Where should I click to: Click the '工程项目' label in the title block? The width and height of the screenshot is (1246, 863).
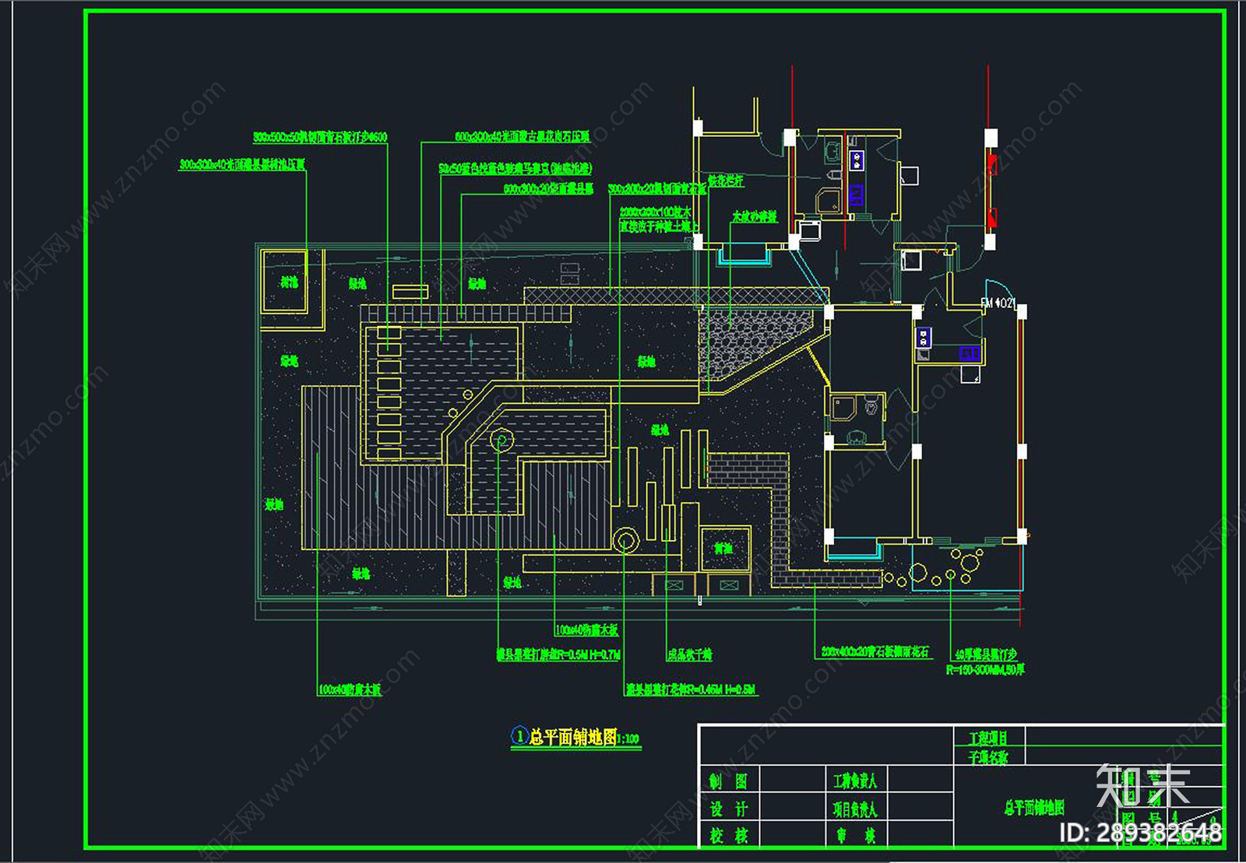(x=987, y=737)
